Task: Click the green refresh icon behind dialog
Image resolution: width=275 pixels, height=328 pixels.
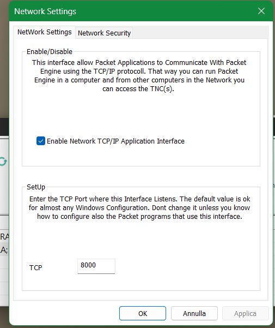Action: click(x=3, y=162)
